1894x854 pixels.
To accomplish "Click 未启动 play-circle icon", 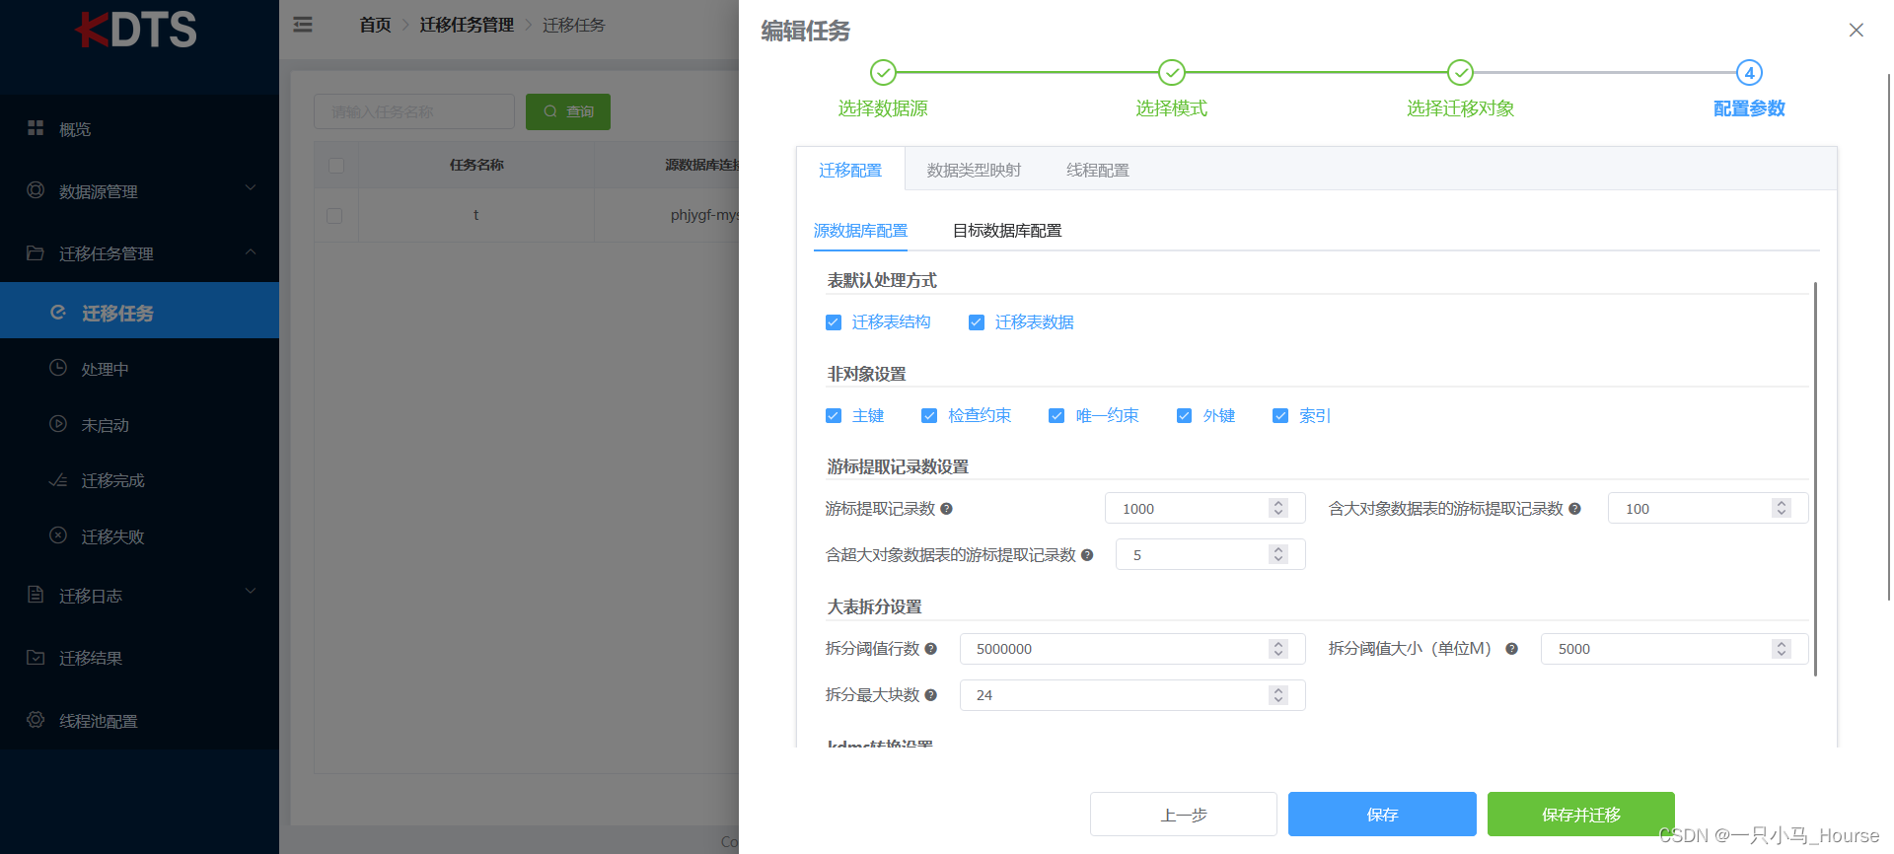I will [58, 424].
